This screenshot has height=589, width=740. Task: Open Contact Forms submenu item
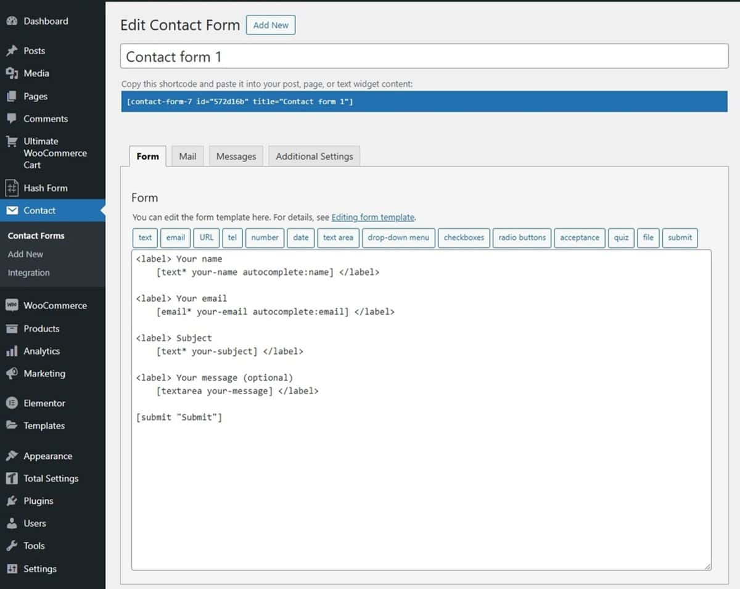[36, 236]
